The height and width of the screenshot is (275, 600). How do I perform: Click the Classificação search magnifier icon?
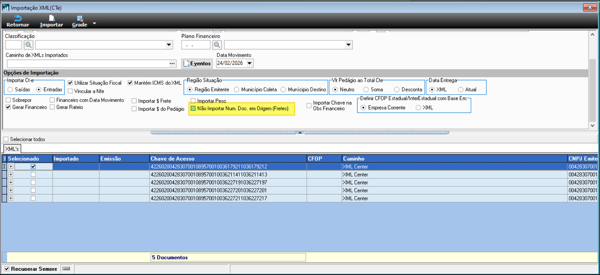pyautogui.click(x=29, y=45)
